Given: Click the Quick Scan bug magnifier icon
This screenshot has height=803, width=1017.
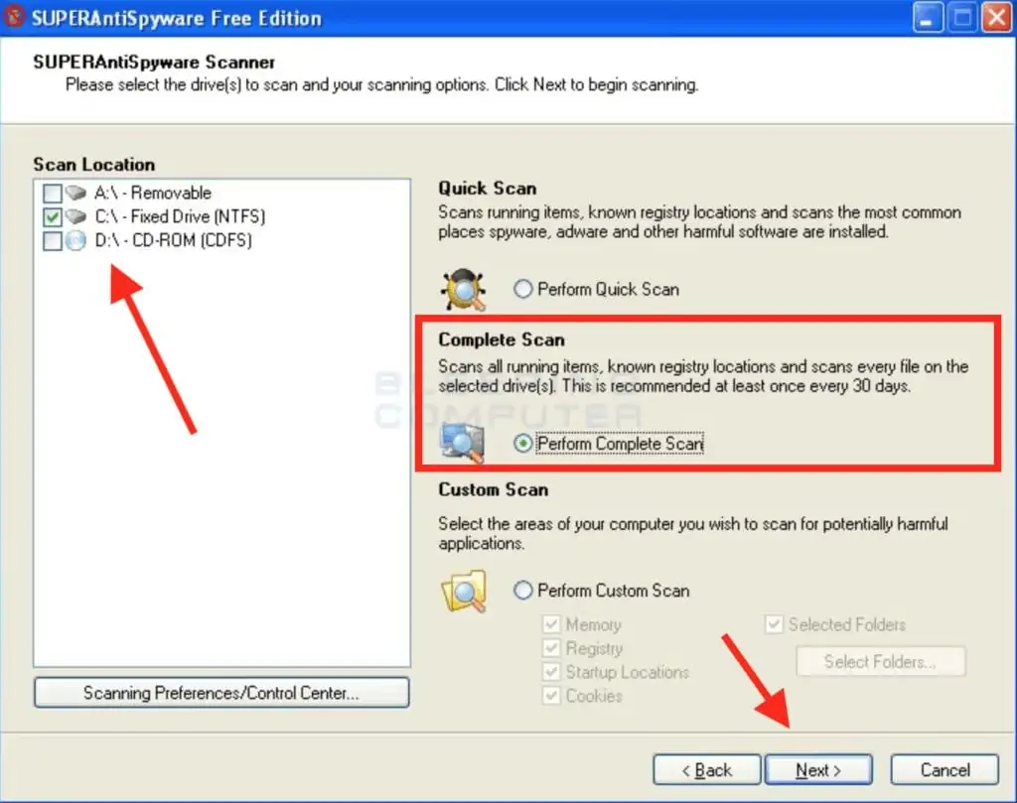Looking at the screenshot, I should 463,289.
